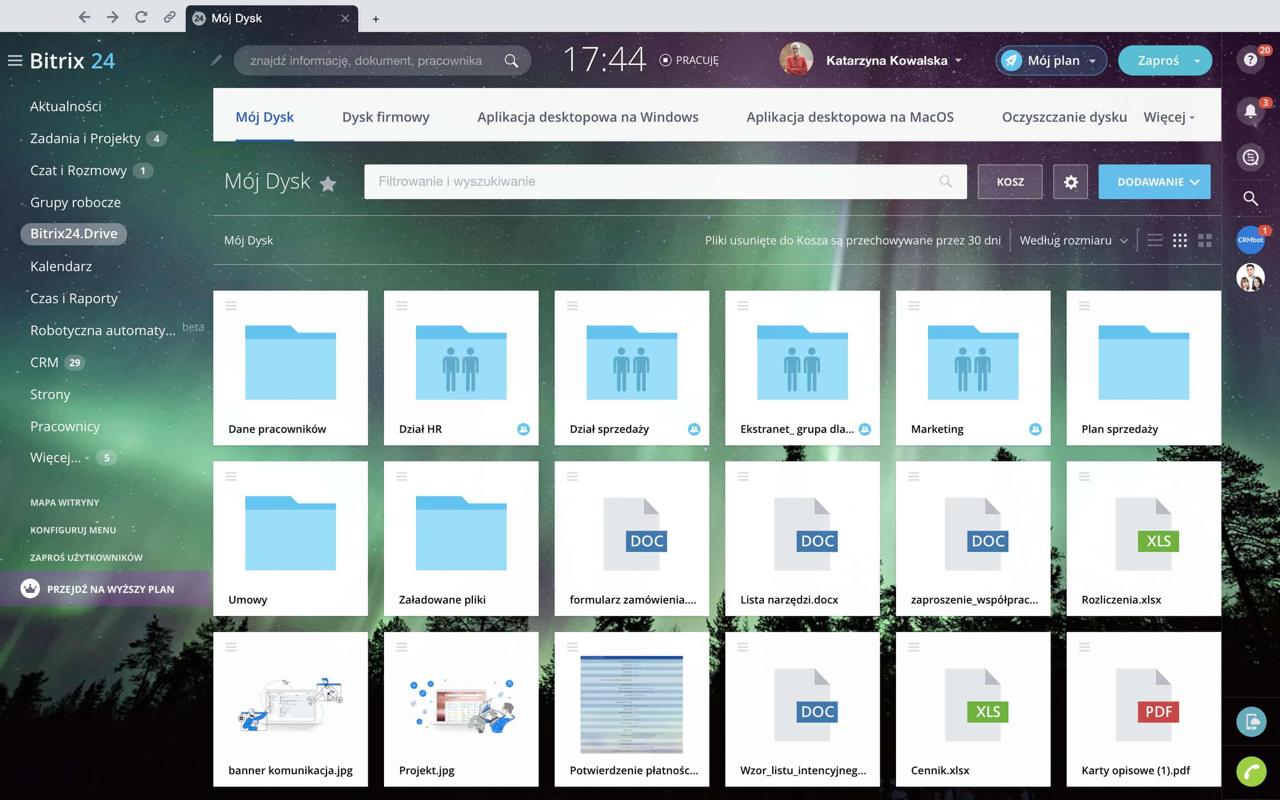Toggle the PRACUJĘ workday status
Screen dimensions: 1280x800
[x=689, y=60]
